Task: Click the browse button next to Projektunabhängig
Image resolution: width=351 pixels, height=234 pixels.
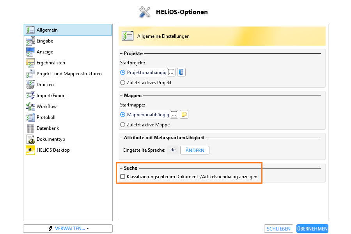Action: 171,72
